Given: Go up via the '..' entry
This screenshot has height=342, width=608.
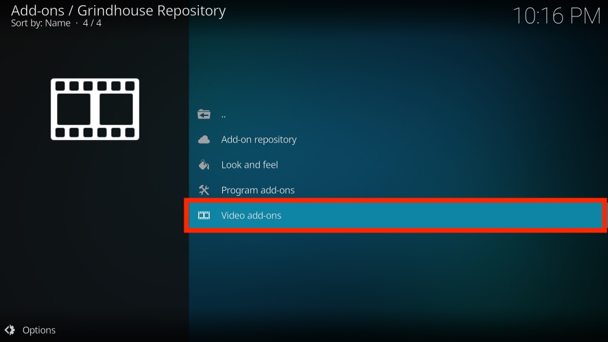Looking at the screenshot, I should (x=396, y=115).
